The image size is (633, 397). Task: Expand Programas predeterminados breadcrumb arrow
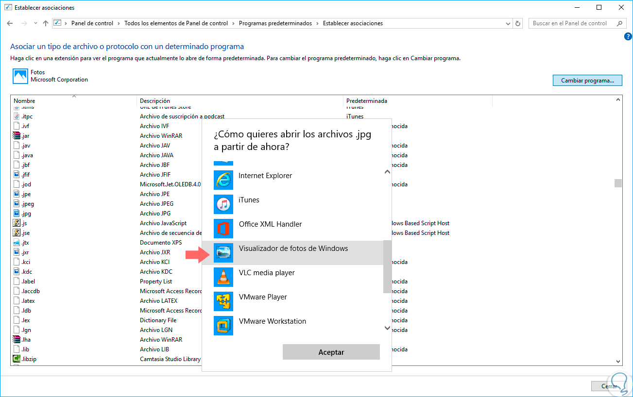[x=318, y=23]
